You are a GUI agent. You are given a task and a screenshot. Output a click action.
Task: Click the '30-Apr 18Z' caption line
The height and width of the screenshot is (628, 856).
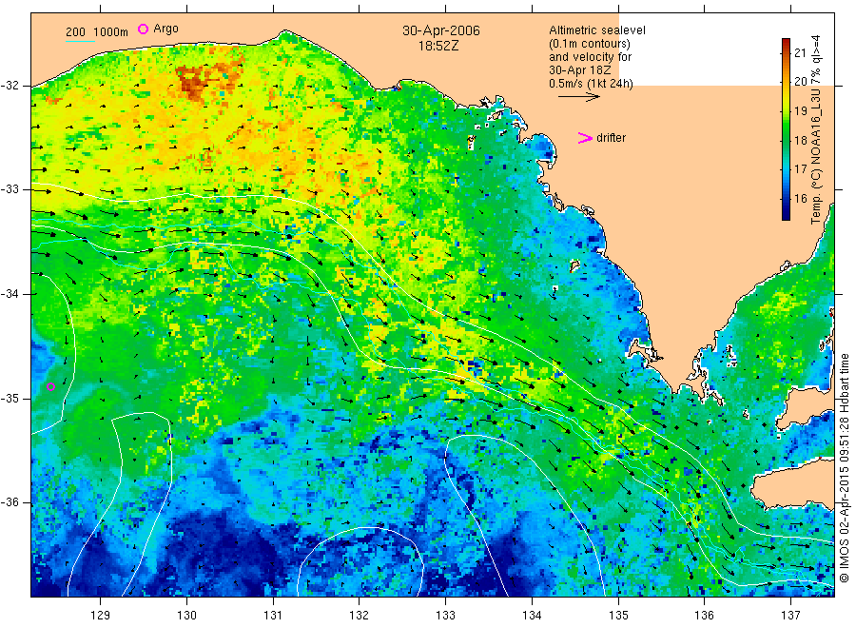coord(580,70)
